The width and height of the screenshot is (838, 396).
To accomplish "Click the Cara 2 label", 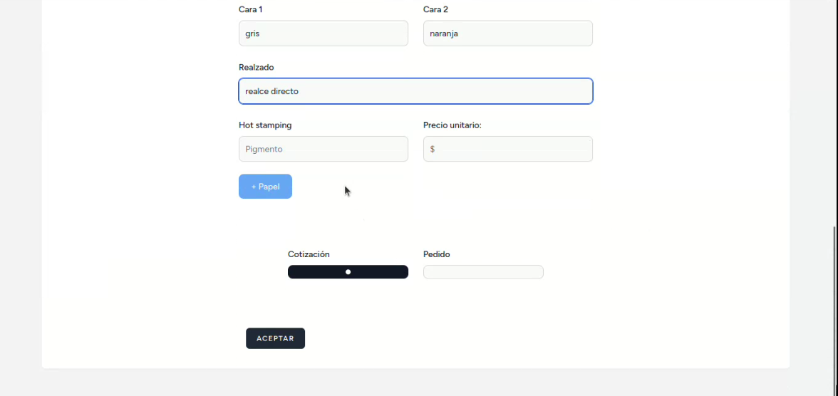I will pyautogui.click(x=435, y=9).
